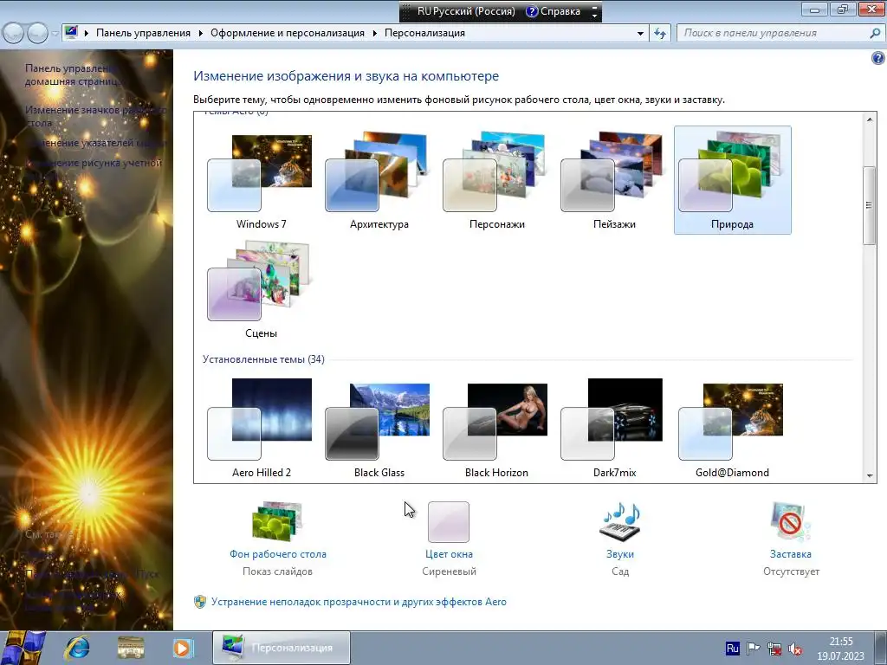This screenshot has width=887, height=665.
Task: Click the shield icon beside Aero troubleshooting
Action: 200,602
